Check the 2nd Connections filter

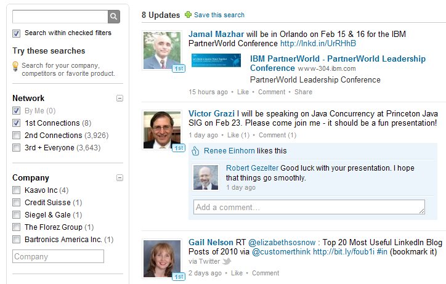pyautogui.click(x=17, y=136)
